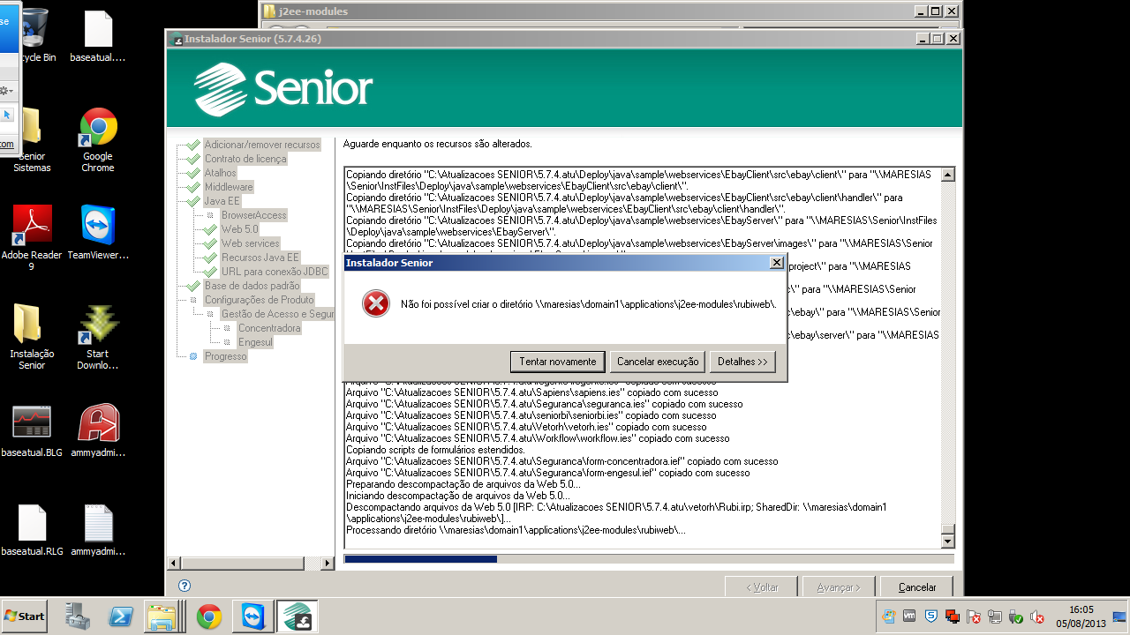
Task: Open the Instalação Senior folder
Action: (32, 326)
